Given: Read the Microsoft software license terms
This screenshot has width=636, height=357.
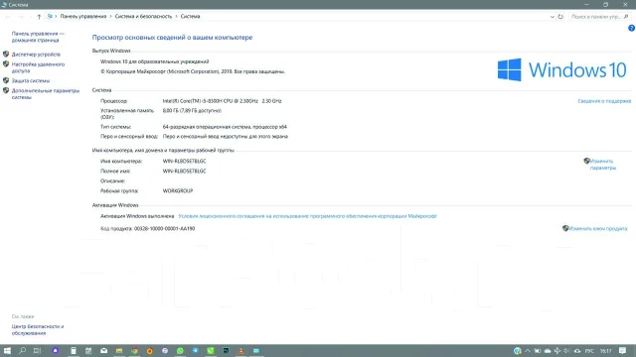Looking at the screenshot, I should pos(307,216).
